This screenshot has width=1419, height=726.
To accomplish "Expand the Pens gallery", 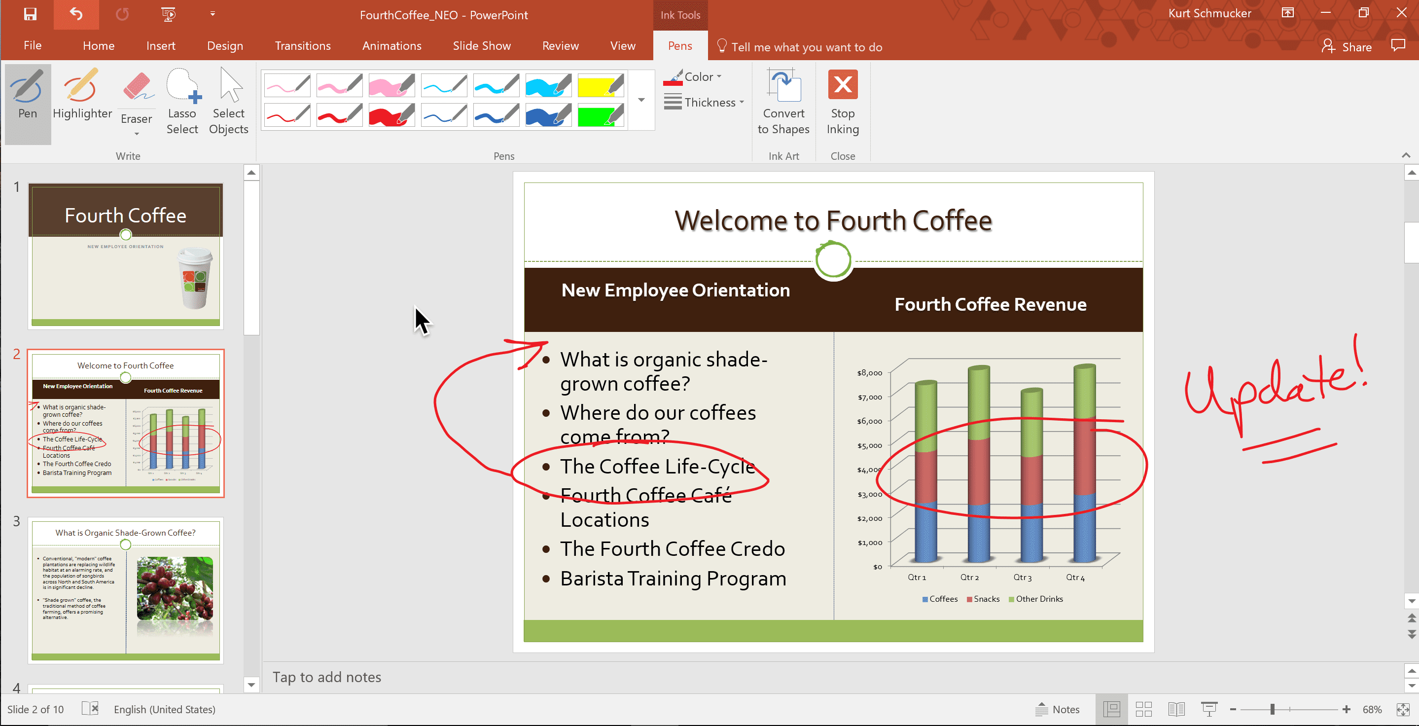I will [x=641, y=100].
